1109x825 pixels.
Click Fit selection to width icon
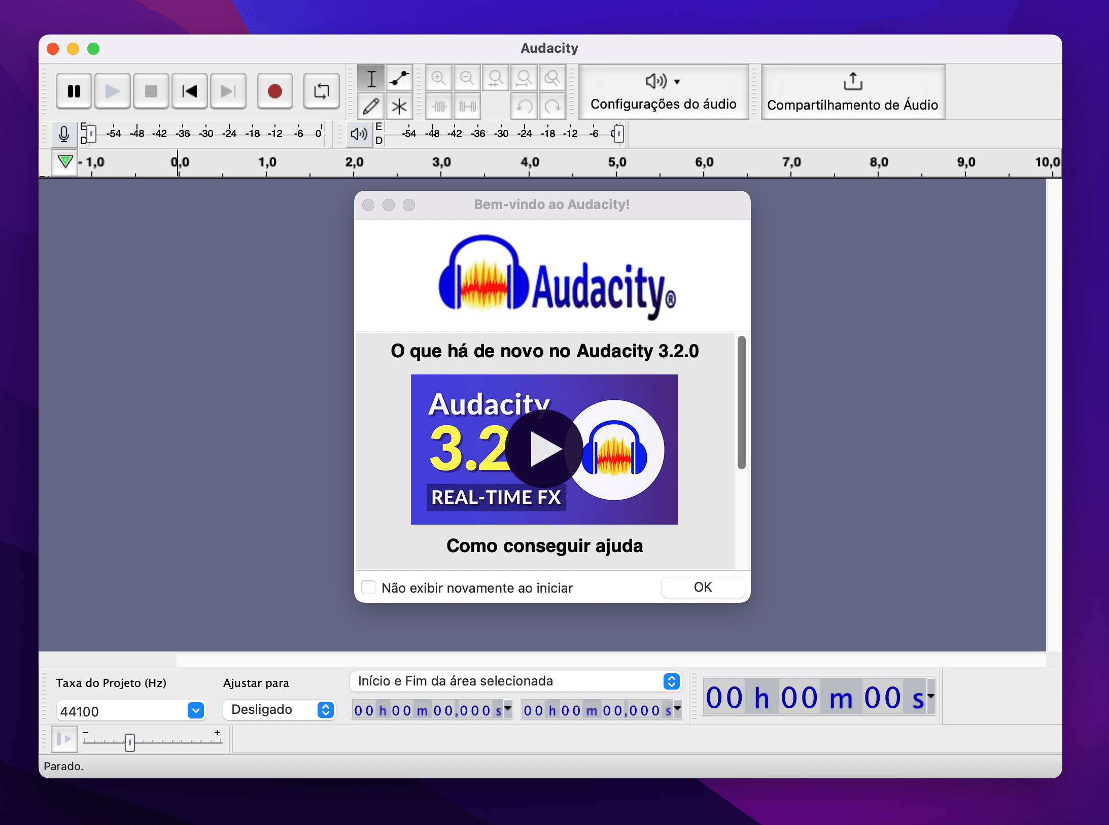pos(496,78)
